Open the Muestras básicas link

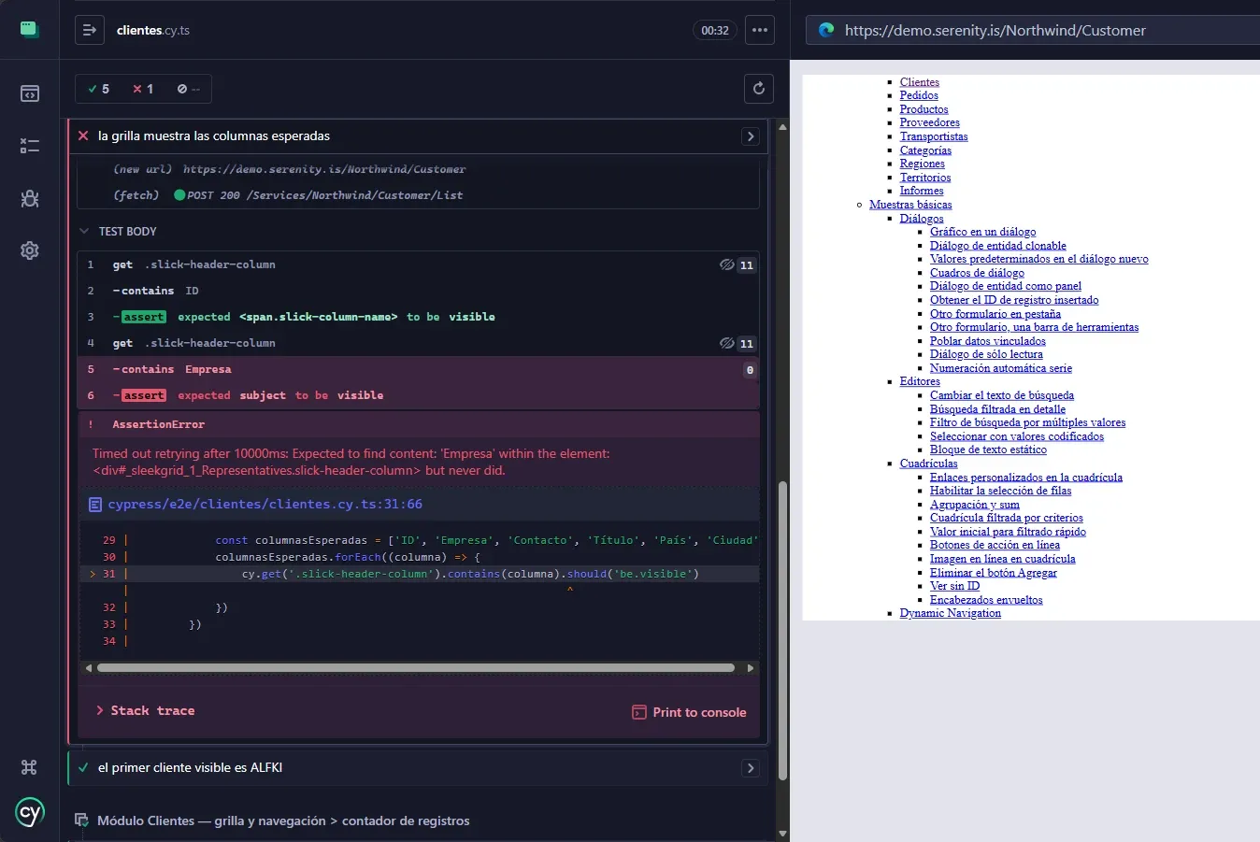point(910,205)
